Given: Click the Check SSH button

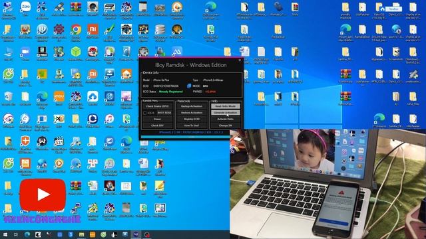Looking at the screenshot, I should (x=157, y=125).
